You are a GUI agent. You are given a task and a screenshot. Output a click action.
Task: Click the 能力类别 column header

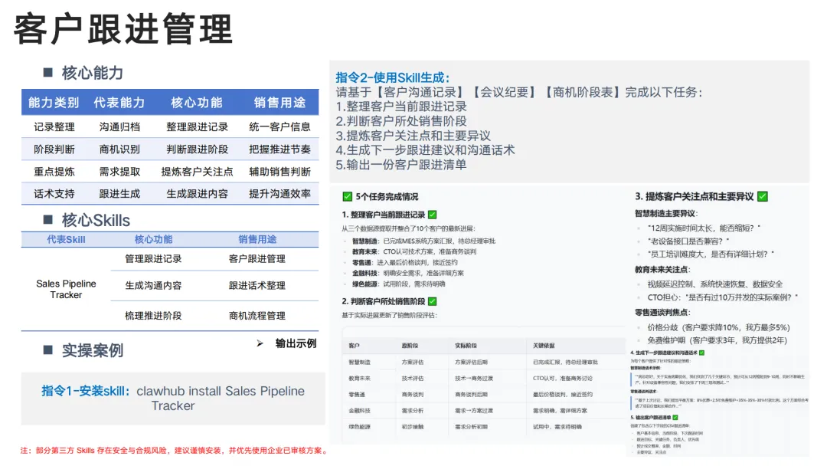click(x=54, y=103)
